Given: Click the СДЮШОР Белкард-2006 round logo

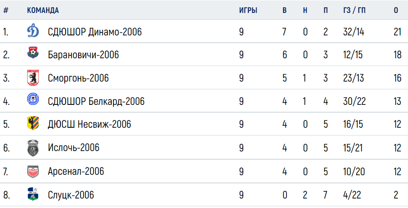Looking at the screenshot, I should tap(33, 99).
